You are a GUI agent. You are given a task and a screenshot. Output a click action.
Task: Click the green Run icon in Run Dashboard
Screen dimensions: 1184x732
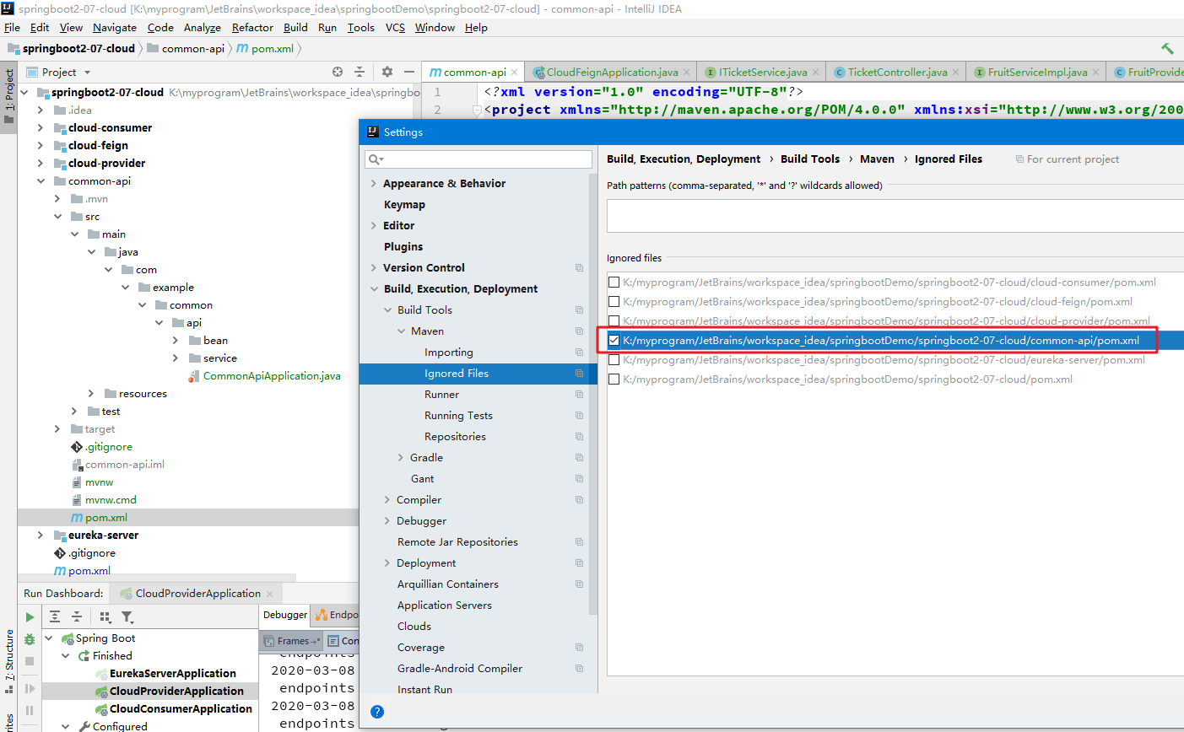point(30,617)
